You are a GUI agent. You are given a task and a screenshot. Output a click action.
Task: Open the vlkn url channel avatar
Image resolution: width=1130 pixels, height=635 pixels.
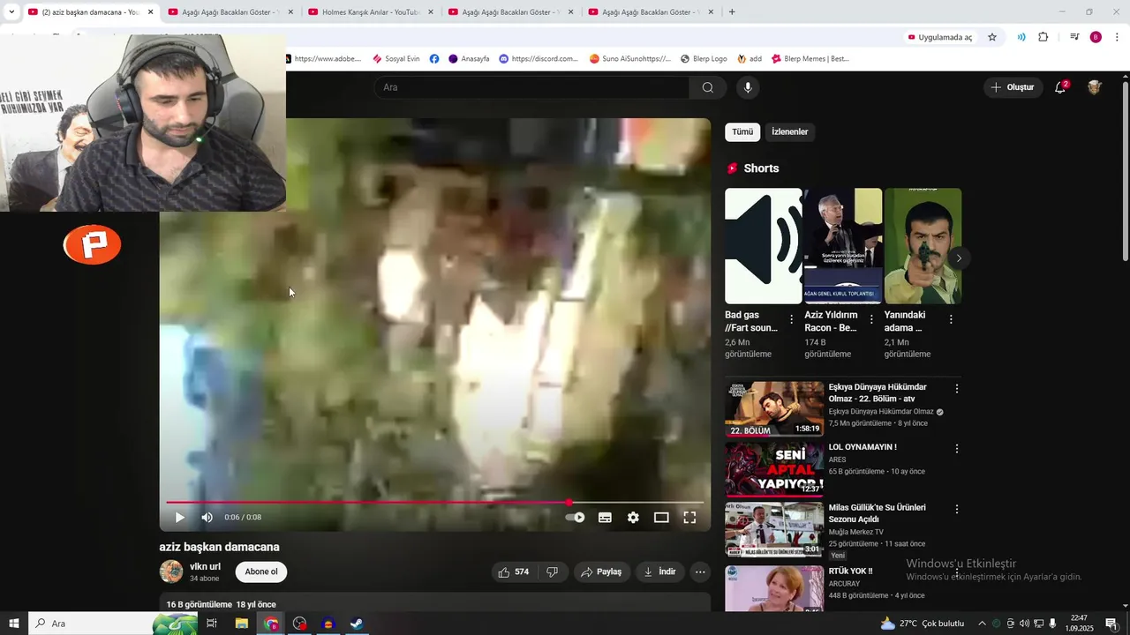click(171, 571)
